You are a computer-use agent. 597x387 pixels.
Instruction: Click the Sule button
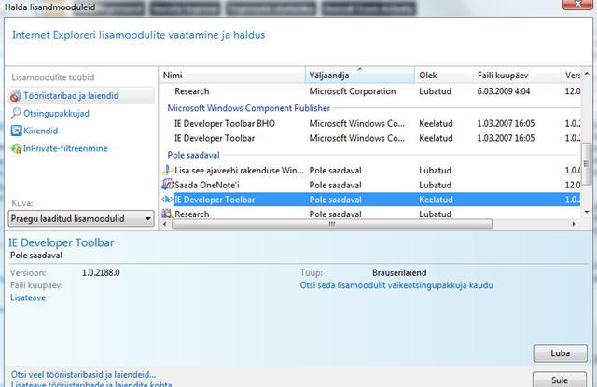click(560, 380)
